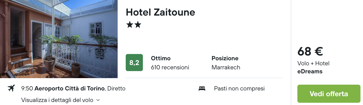
Task: Click the Posizione heading
Action: coord(225,58)
